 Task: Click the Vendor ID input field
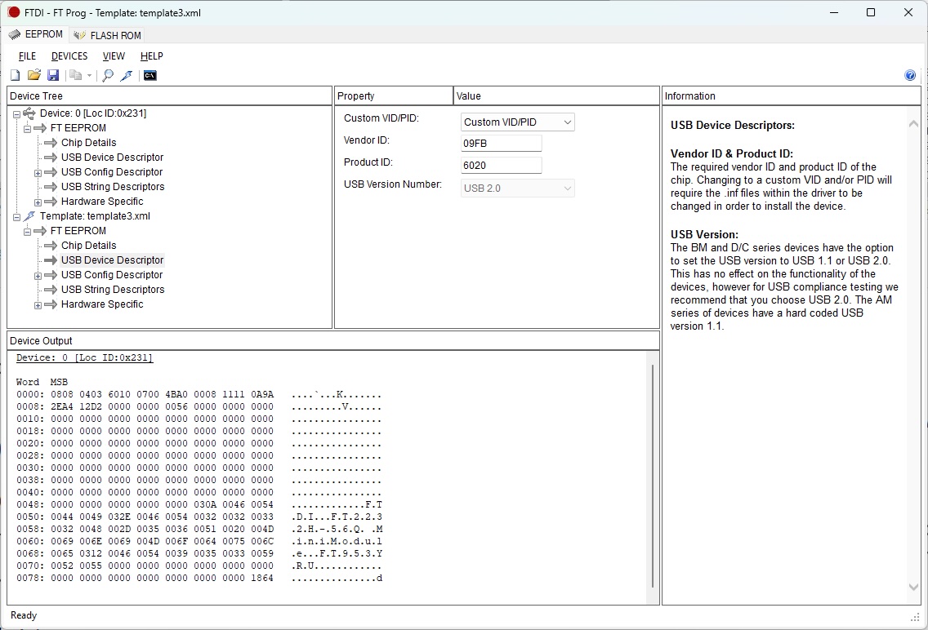pyautogui.click(x=501, y=143)
